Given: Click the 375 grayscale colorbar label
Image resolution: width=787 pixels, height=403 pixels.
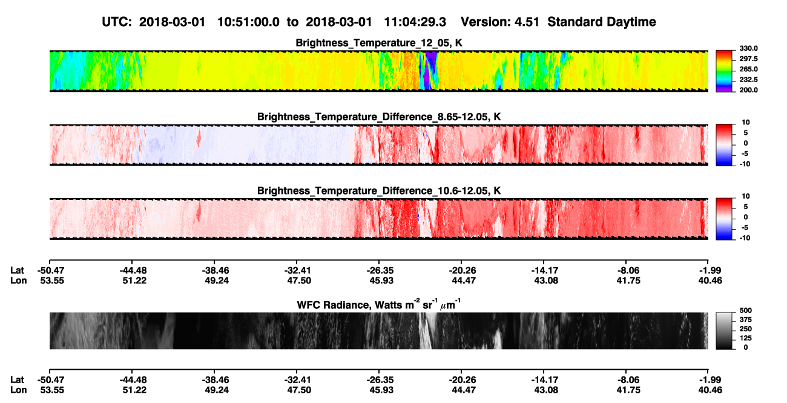Looking at the screenshot, I should 746,320.
